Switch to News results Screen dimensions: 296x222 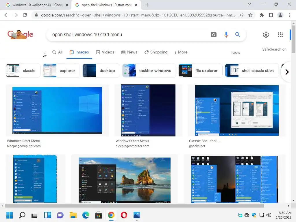pos(129,52)
